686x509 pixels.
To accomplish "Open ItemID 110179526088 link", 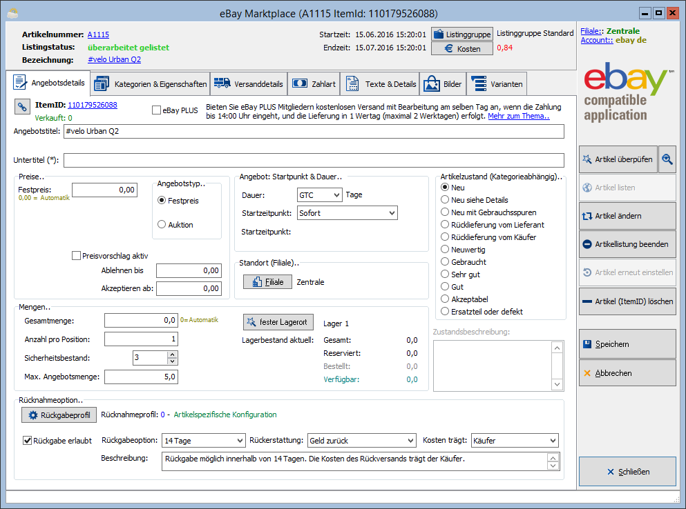I will 93,105.
